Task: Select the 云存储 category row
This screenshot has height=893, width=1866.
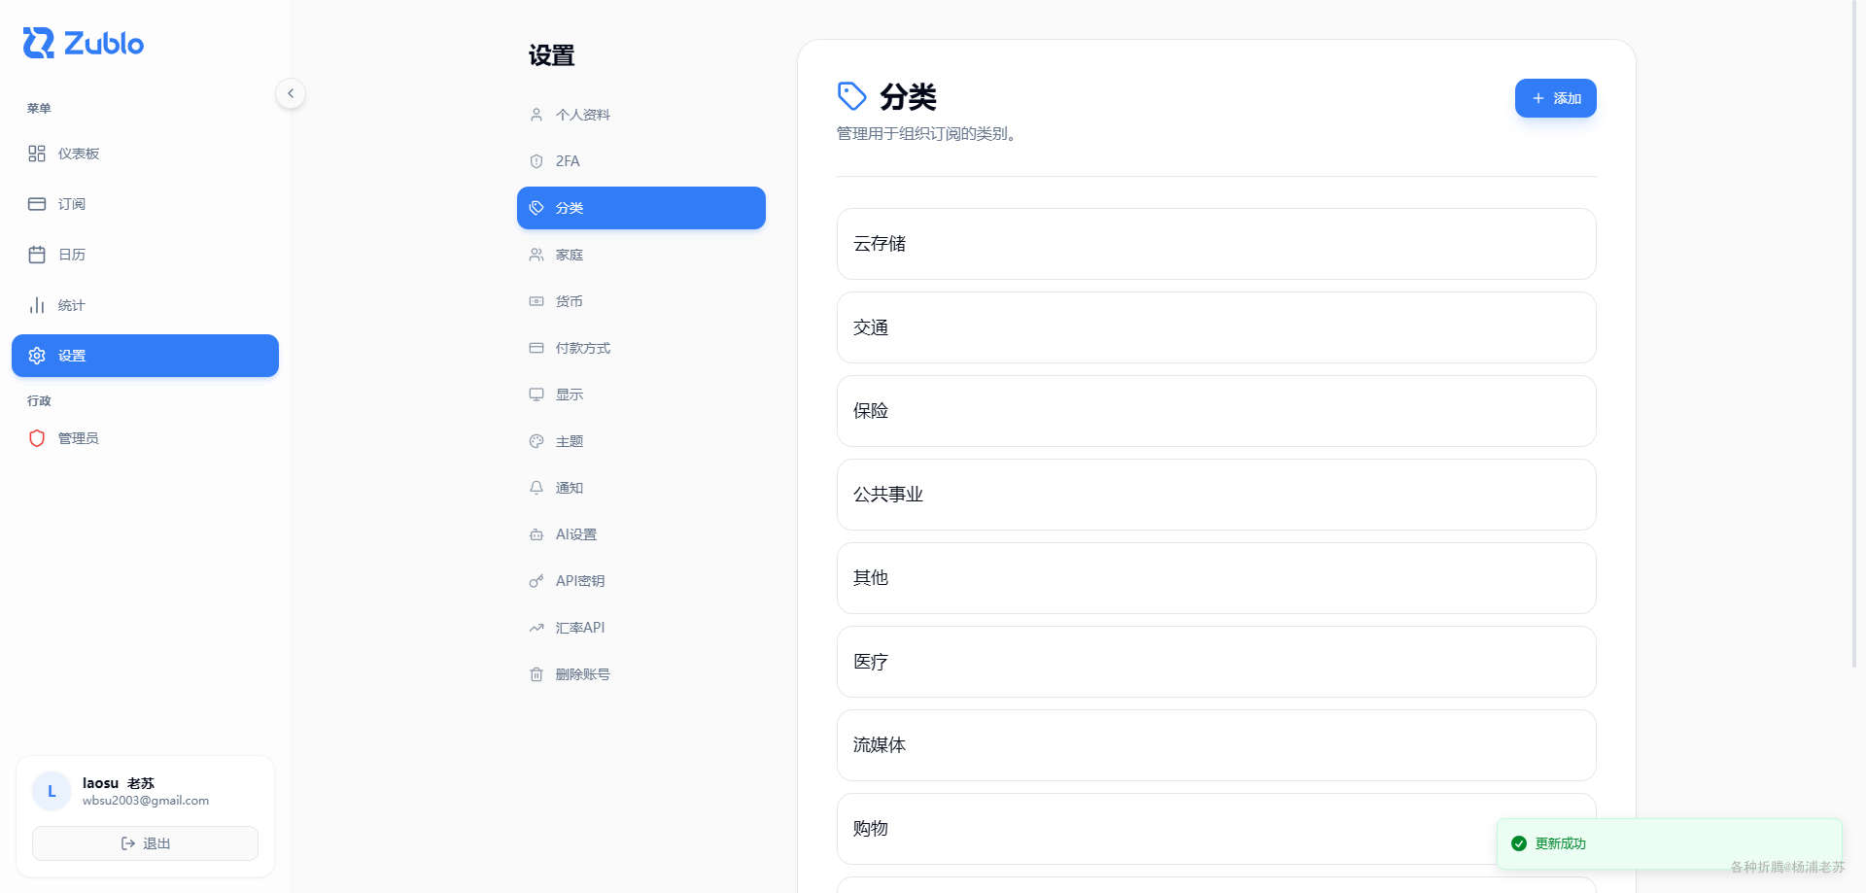Action: (x=1216, y=244)
